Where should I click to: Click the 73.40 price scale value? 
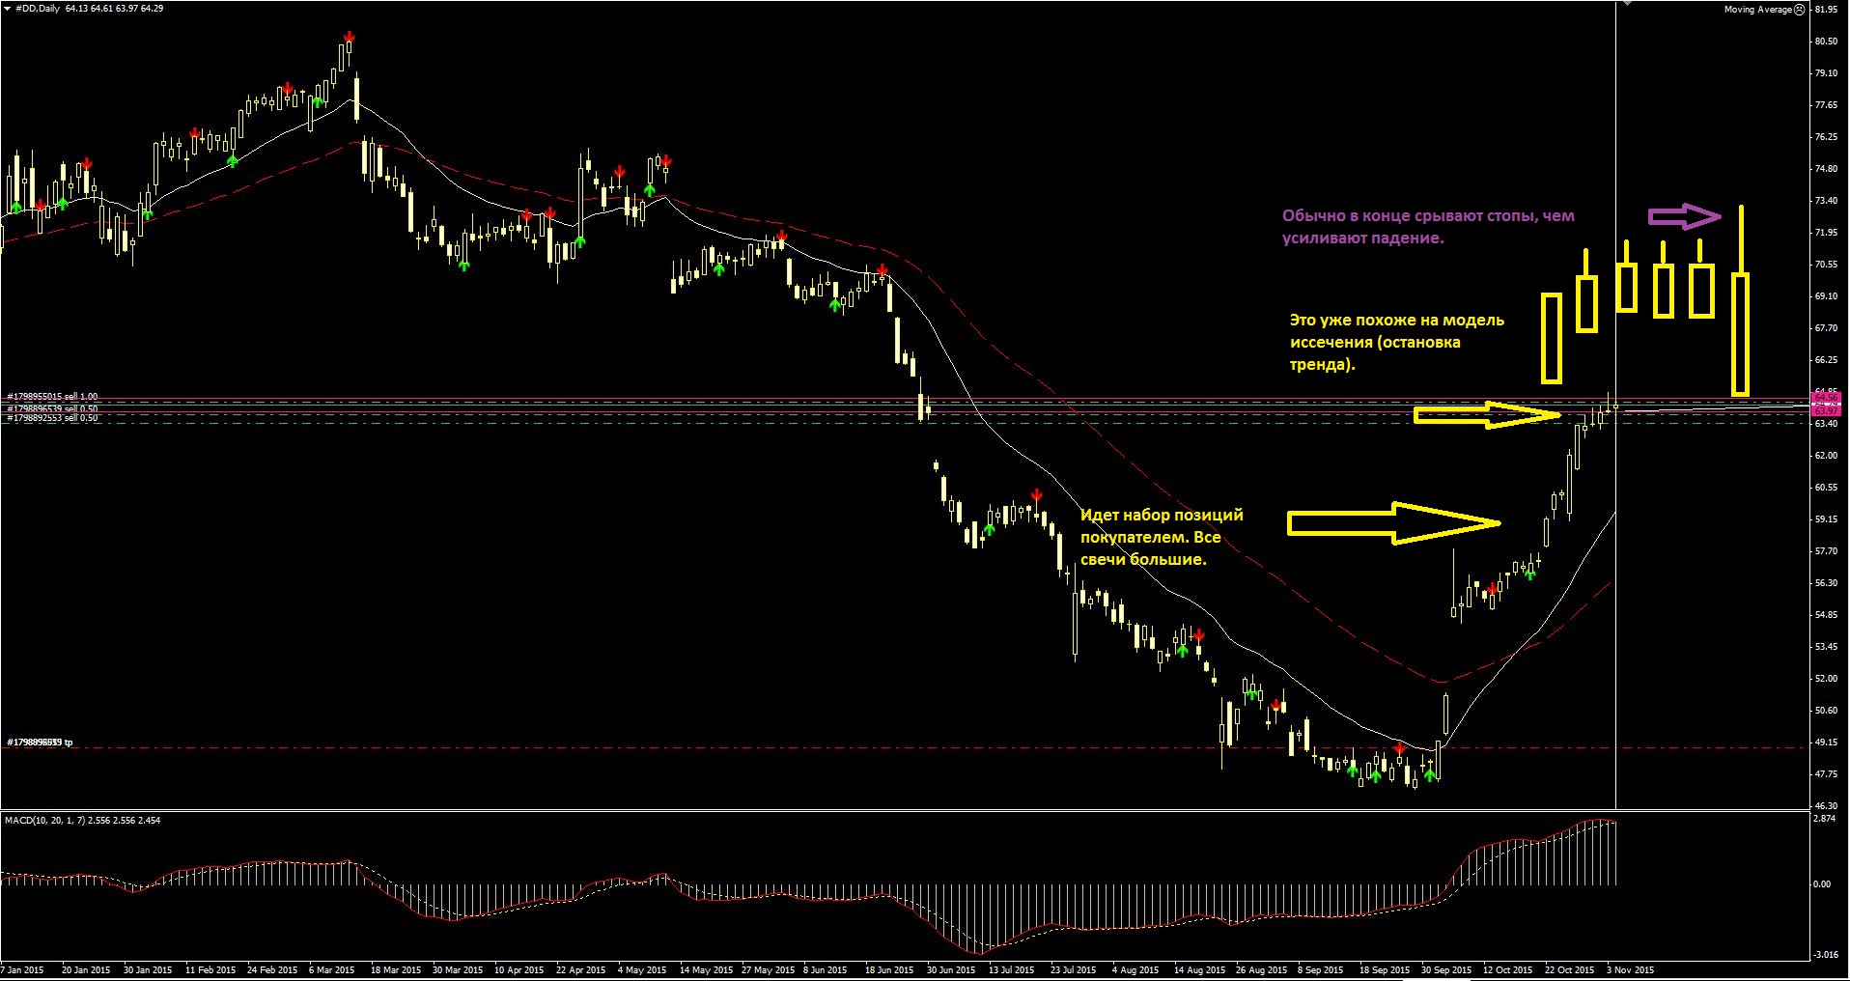coord(1826,200)
